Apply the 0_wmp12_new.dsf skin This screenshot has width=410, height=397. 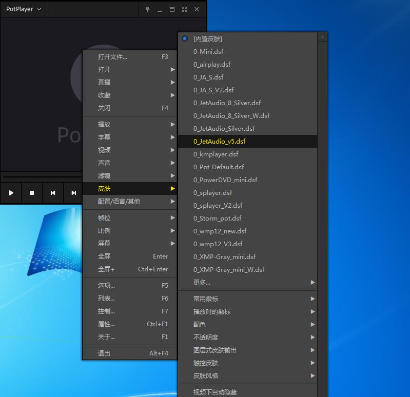click(x=247, y=231)
